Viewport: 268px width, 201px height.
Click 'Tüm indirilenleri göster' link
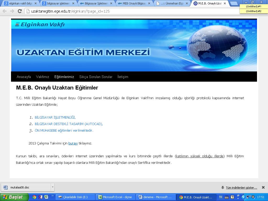[241, 188]
